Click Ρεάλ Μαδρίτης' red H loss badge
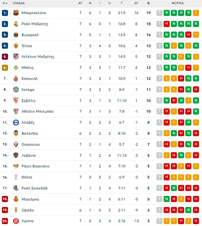202x226 pixels. [167, 24]
